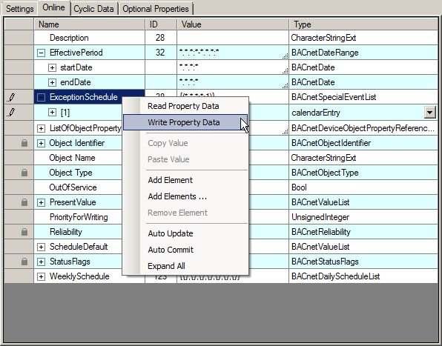Open the Cyclic Data tab
The height and width of the screenshot is (346, 442).
[93, 9]
